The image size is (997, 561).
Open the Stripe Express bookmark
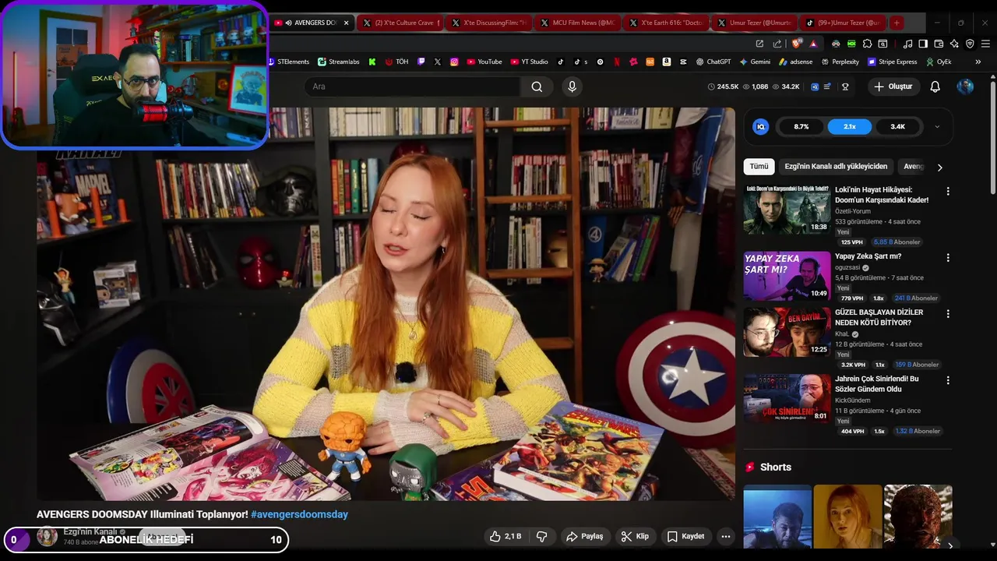(893, 62)
